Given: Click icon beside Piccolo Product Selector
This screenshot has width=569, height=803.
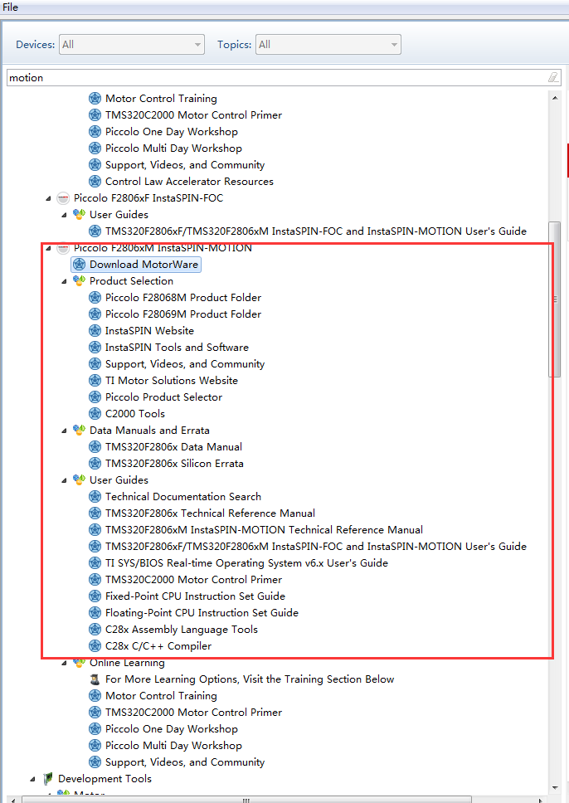Looking at the screenshot, I should pos(95,397).
